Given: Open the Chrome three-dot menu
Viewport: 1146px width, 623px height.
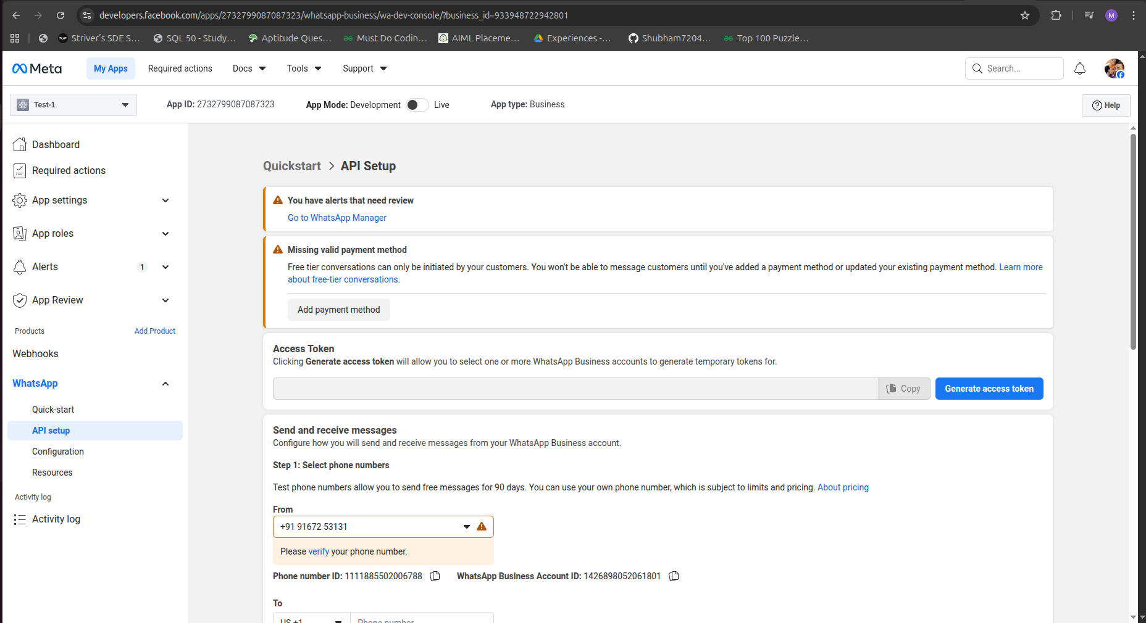Looking at the screenshot, I should (x=1134, y=15).
